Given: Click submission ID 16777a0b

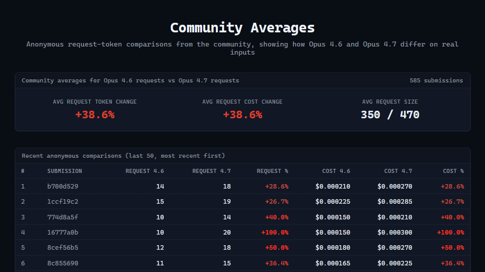Looking at the screenshot, I should (x=63, y=233).
